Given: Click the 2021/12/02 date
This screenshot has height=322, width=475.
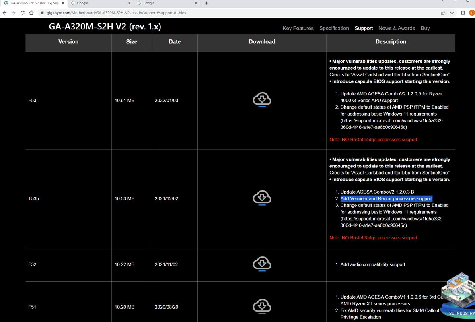Looking at the screenshot, I should click(x=167, y=198).
